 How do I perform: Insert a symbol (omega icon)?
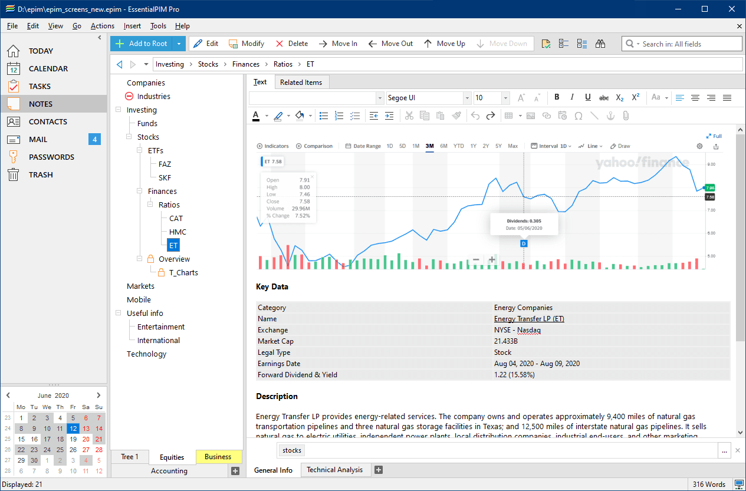pos(579,116)
